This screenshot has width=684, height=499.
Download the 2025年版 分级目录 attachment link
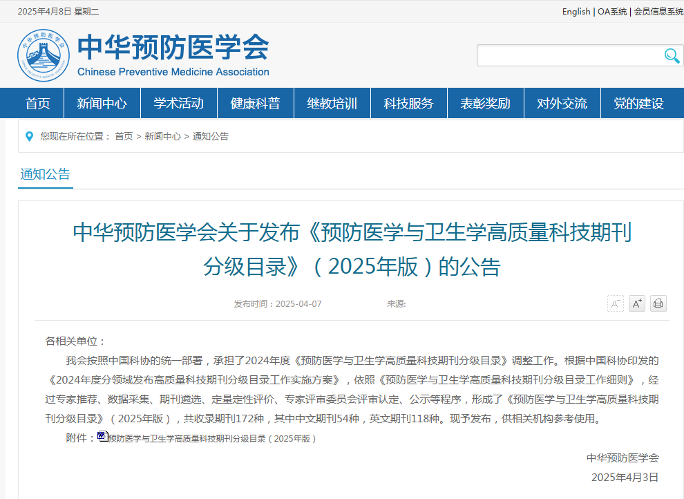pos(212,438)
